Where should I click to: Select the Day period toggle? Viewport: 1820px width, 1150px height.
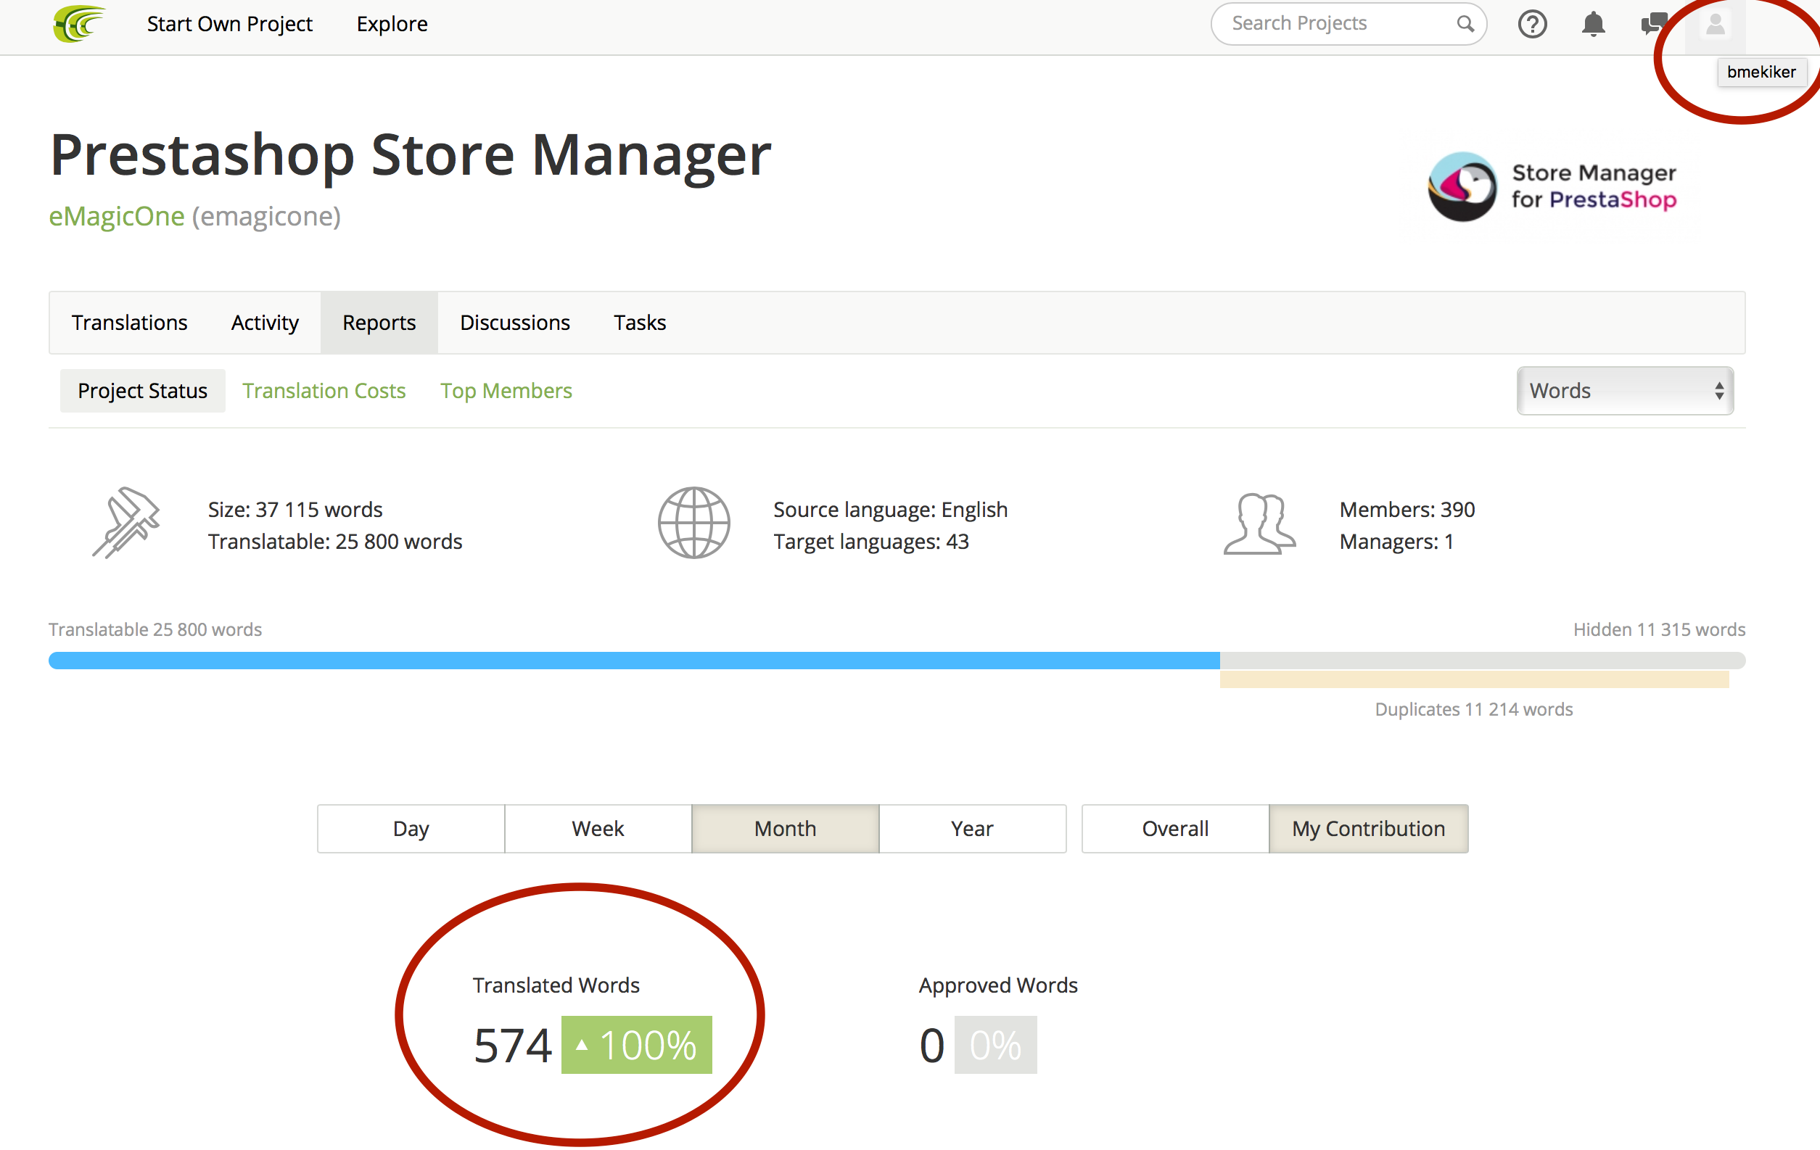411,829
